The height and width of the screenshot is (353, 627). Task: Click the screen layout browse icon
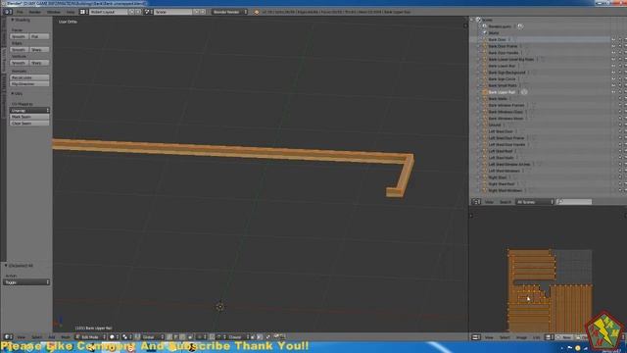click(x=83, y=12)
